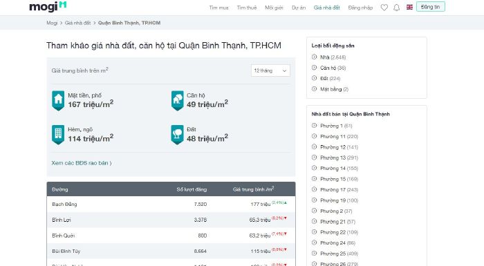The width and height of the screenshot is (484, 266).
Task: Open Phường 13 listings link
Action: point(339,158)
